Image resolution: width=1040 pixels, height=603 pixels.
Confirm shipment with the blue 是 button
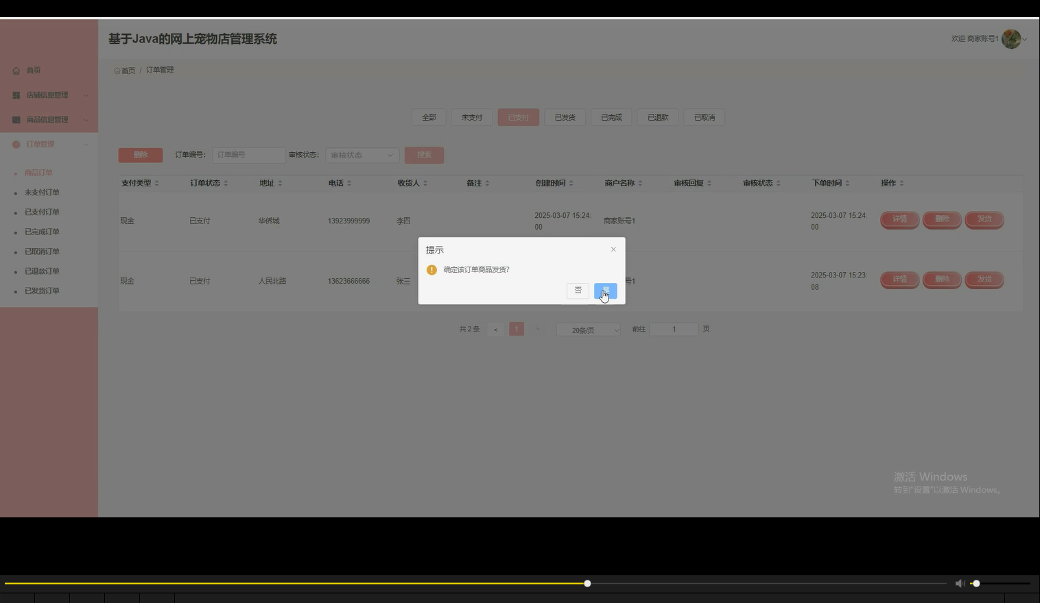coord(605,291)
